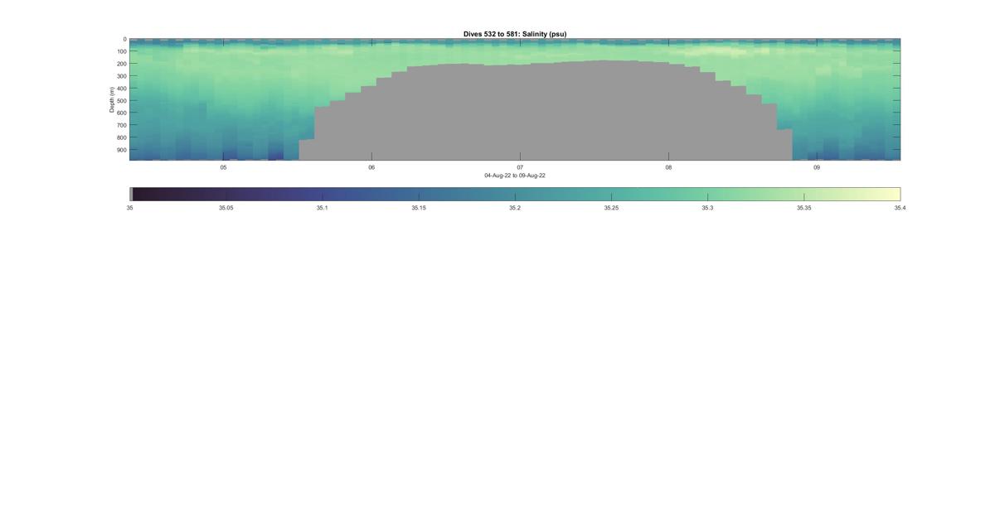The height and width of the screenshot is (515, 995).
Task: Click the plot title "Dives 532 to 581: Salinity (psu)"
Action: click(x=515, y=34)
